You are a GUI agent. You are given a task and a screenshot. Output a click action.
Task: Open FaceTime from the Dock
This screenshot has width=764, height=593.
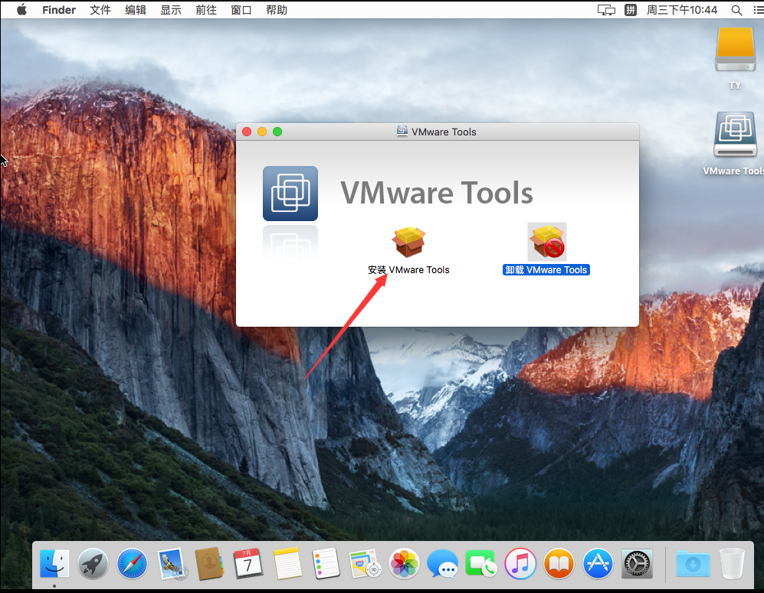click(x=481, y=564)
